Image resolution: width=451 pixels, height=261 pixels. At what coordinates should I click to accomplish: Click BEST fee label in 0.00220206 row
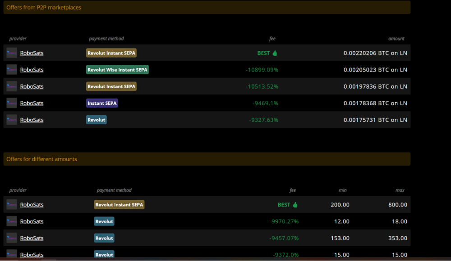click(263, 53)
